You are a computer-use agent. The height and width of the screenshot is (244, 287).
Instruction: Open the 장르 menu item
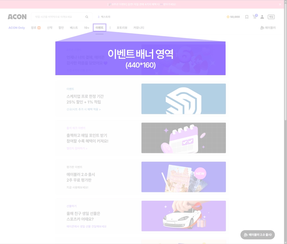[36, 28]
